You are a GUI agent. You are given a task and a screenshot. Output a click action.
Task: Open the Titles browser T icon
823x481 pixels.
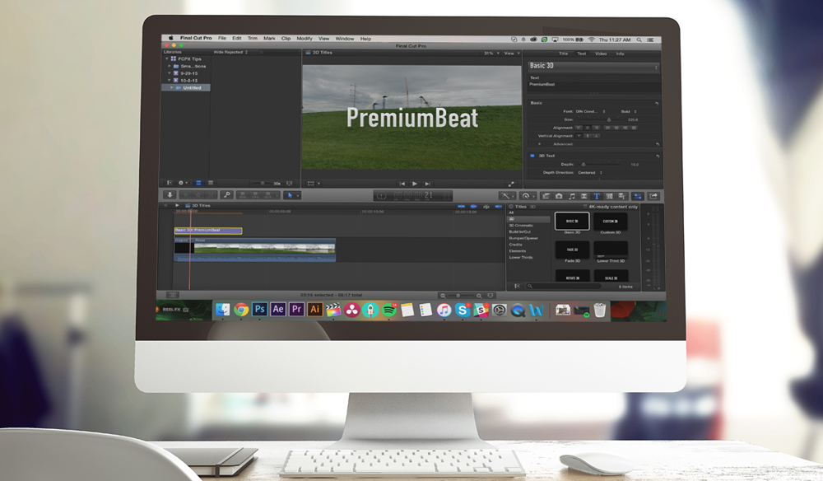(596, 196)
